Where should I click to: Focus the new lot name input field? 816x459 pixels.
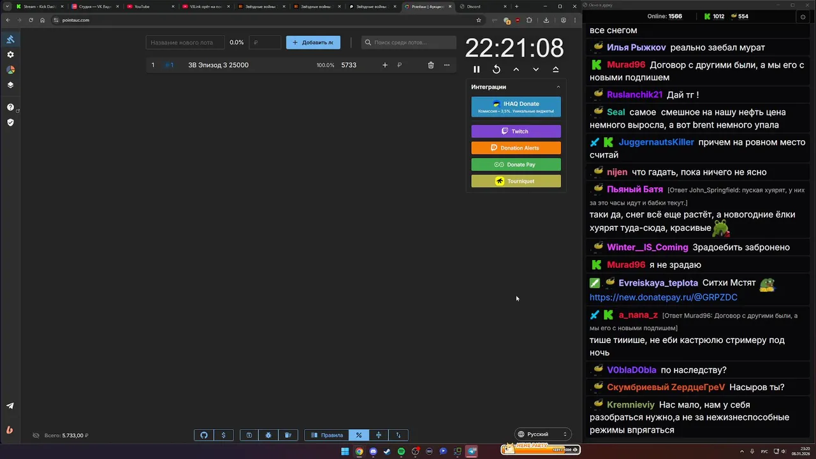pyautogui.click(x=185, y=43)
